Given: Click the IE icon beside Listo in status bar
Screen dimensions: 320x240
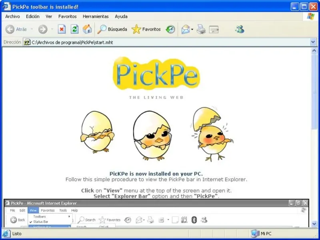Looking at the screenshot, I should pyautogui.click(x=6, y=234).
